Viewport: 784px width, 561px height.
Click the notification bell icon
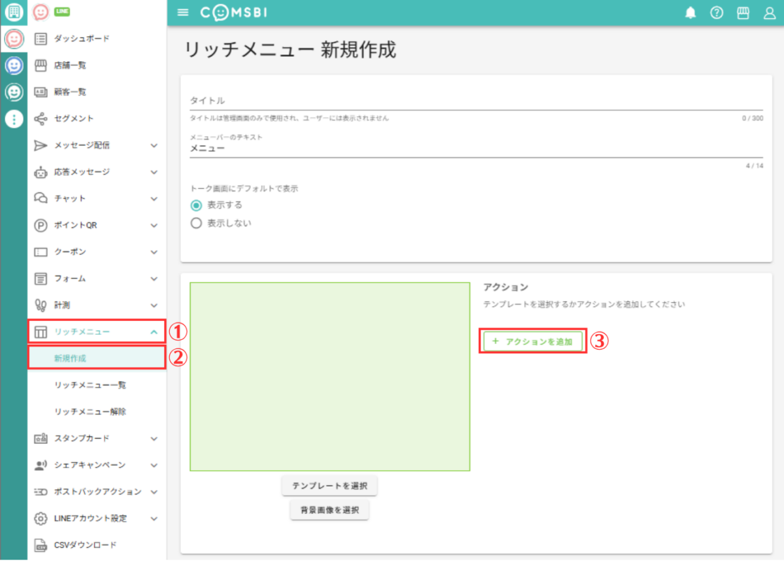coord(690,13)
